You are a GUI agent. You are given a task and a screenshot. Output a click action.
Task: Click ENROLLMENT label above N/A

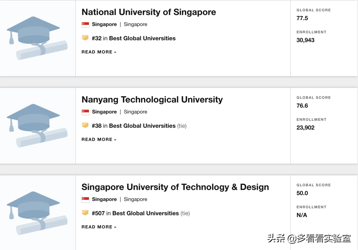pyautogui.click(x=311, y=207)
